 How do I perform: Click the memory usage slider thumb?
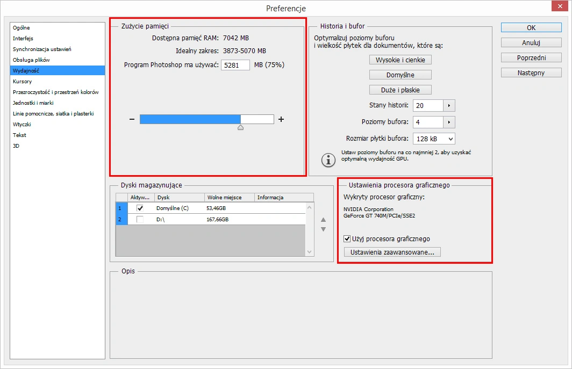click(x=240, y=127)
